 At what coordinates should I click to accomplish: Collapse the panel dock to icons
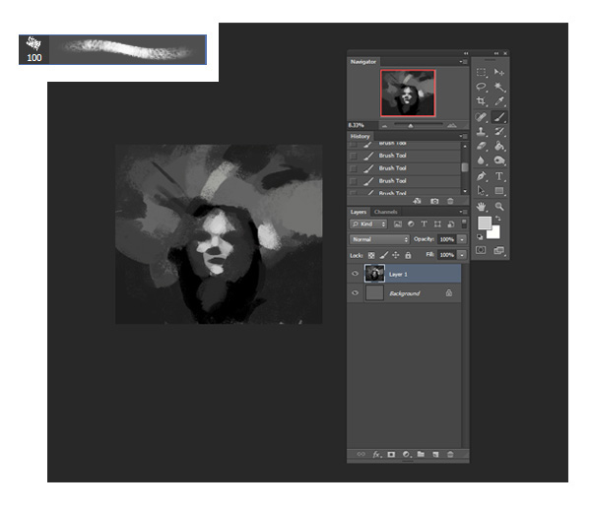(x=466, y=53)
